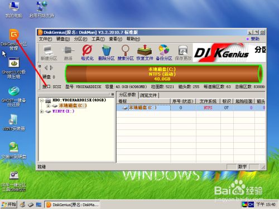Click the Activate (激活) toolbar icon
Image resolution: width=279 pixels, height=209 pixels.
coord(68,53)
